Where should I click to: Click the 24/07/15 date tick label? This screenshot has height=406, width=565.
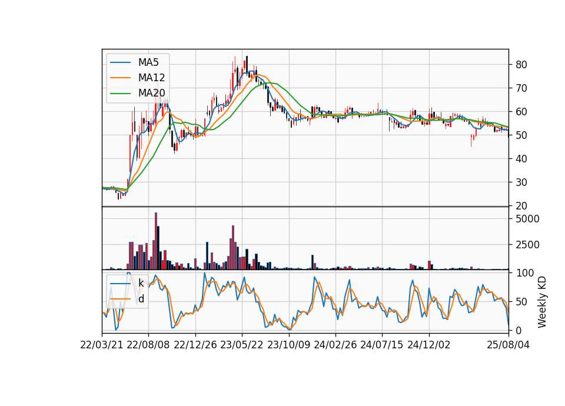382,345
